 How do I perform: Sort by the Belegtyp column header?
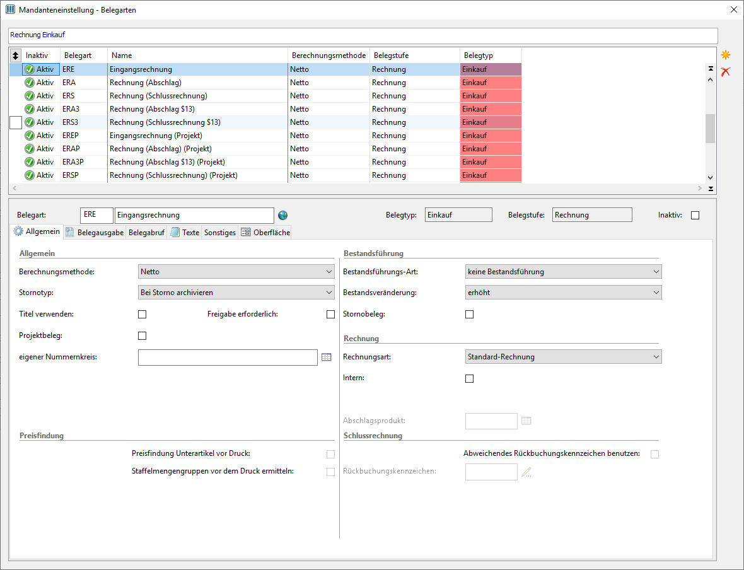[491, 55]
